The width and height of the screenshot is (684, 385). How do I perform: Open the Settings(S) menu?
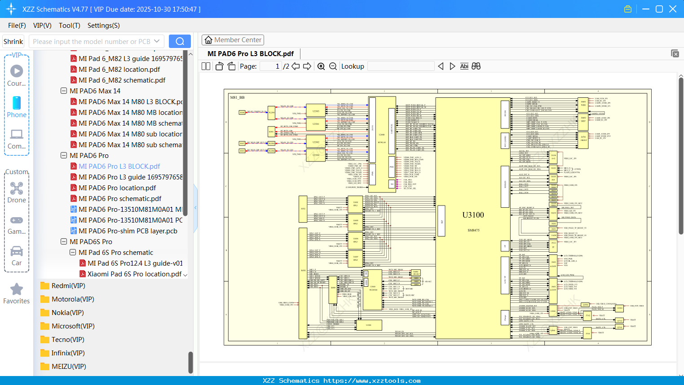tap(103, 26)
